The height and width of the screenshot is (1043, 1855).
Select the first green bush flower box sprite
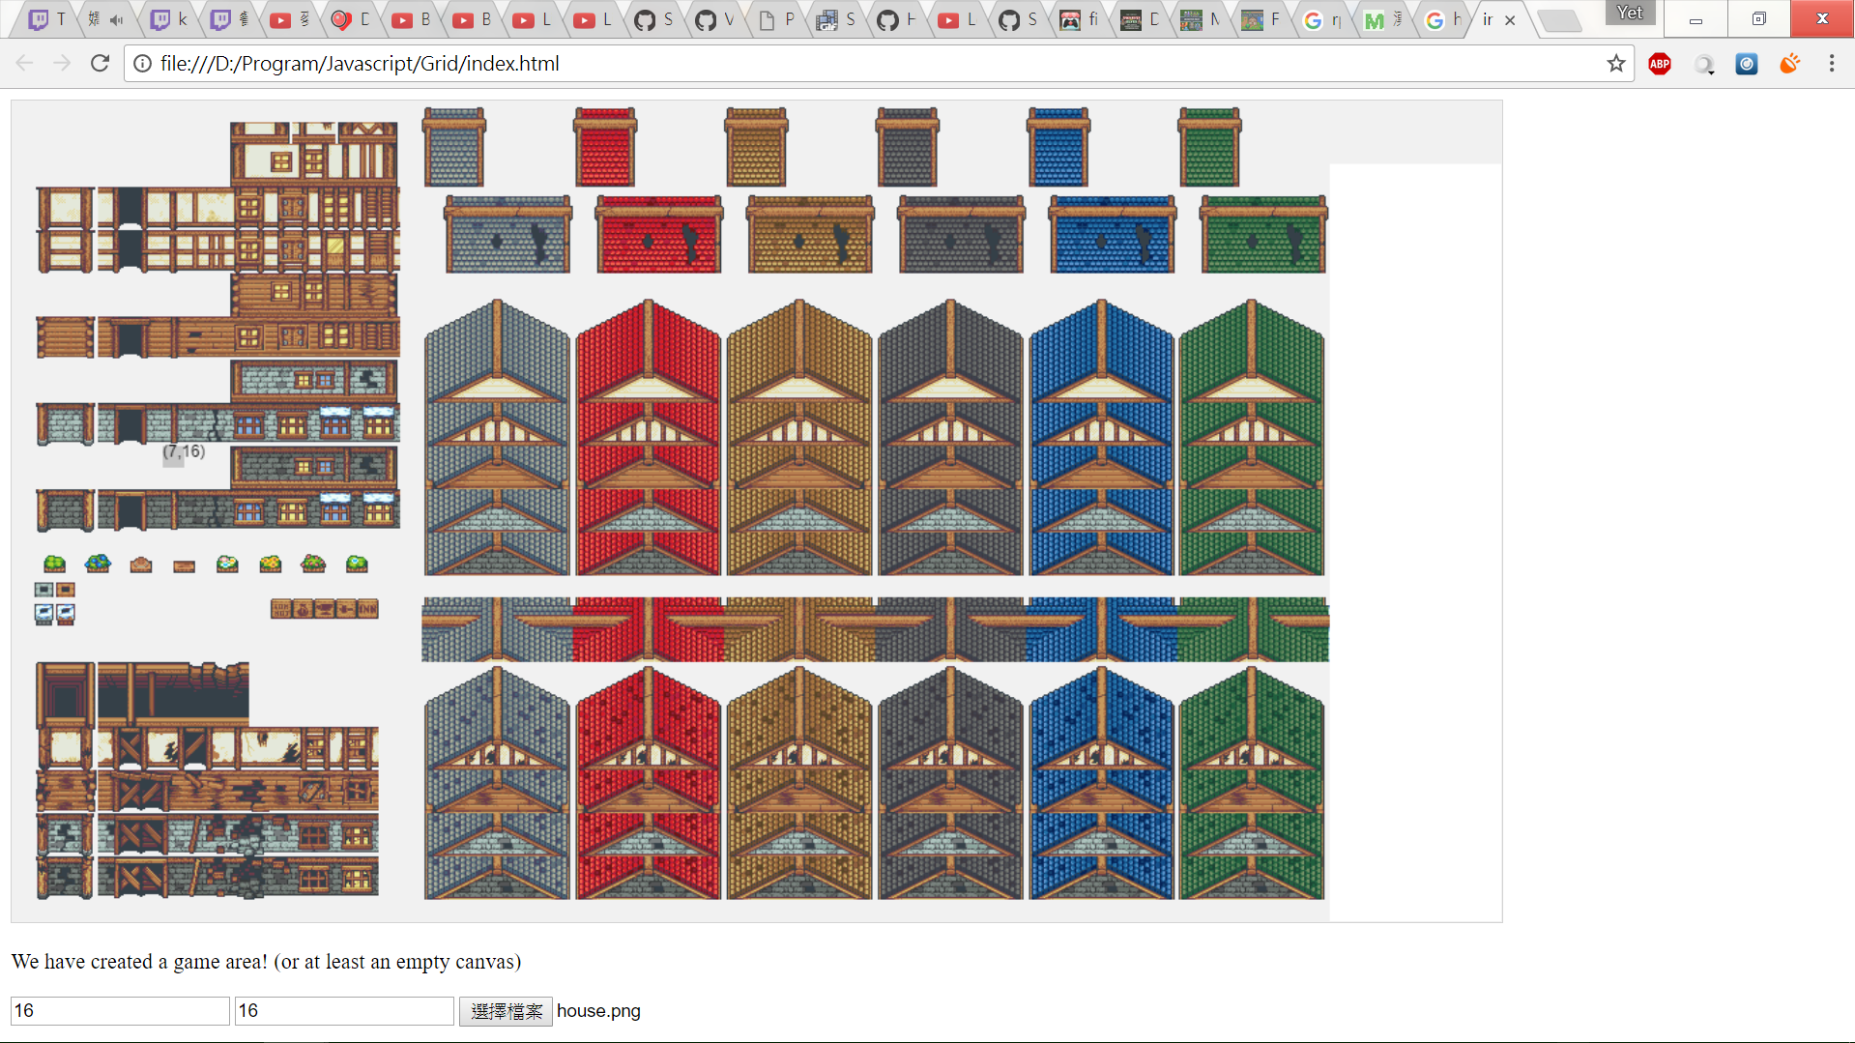(x=55, y=564)
